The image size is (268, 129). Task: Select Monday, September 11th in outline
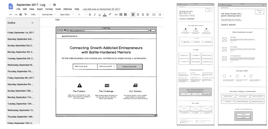click(21, 97)
